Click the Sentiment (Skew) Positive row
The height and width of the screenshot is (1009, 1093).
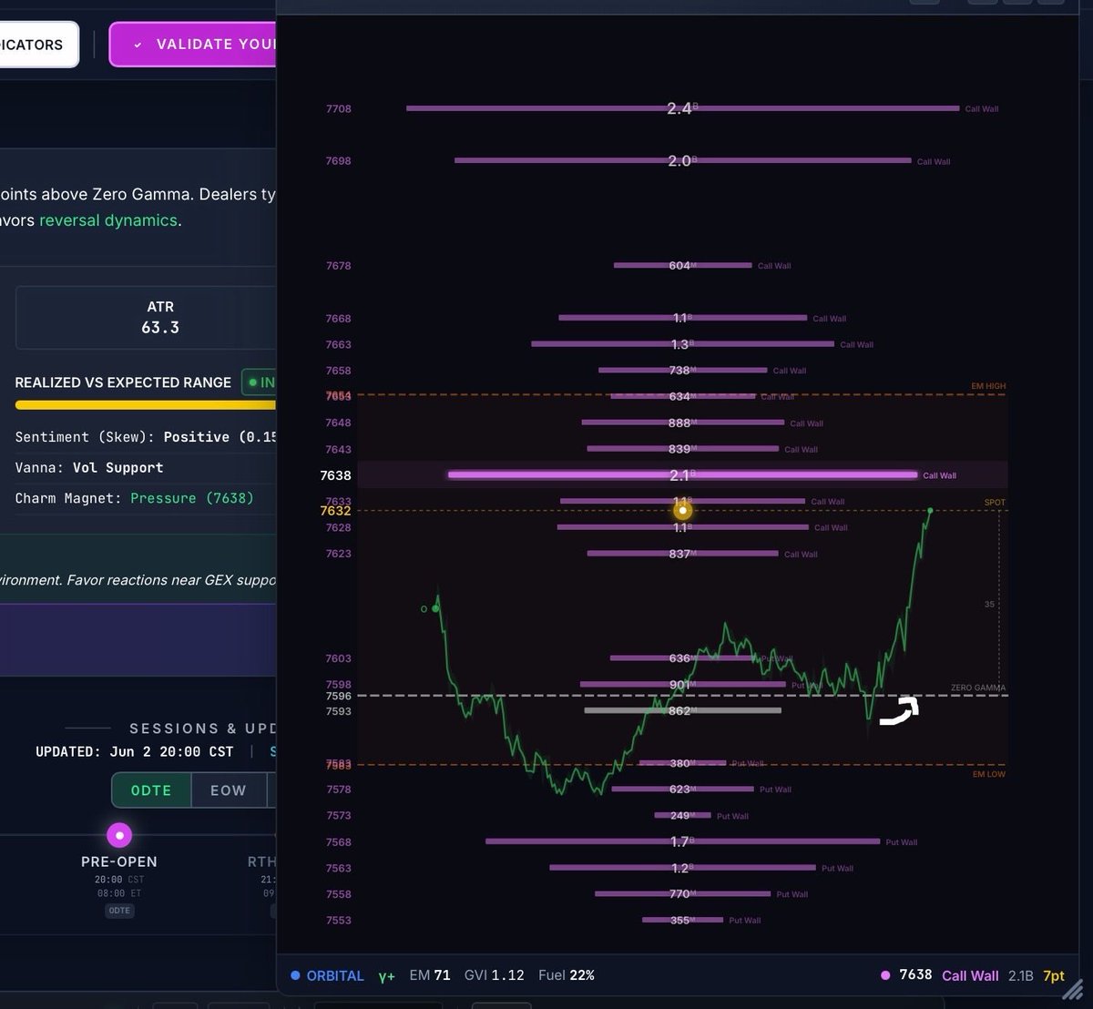(x=146, y=437)
